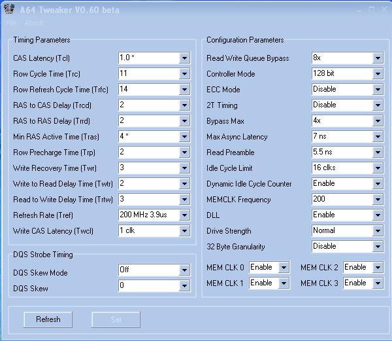This screenshot has width=392, height=341.
Task: Open the Max Async Latency dropdown
Action: (378, 137)
